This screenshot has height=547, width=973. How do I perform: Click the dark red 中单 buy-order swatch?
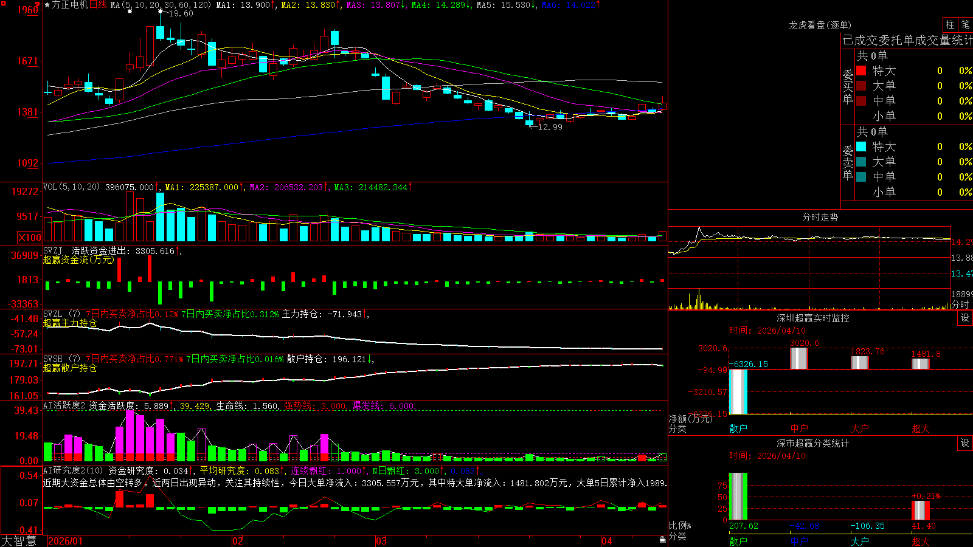tap(861, 100)
